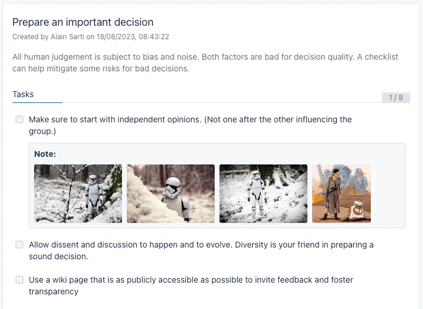Click the 'group.)' text under first task
This screenshot has height=309, width=423.
point(42,131)
